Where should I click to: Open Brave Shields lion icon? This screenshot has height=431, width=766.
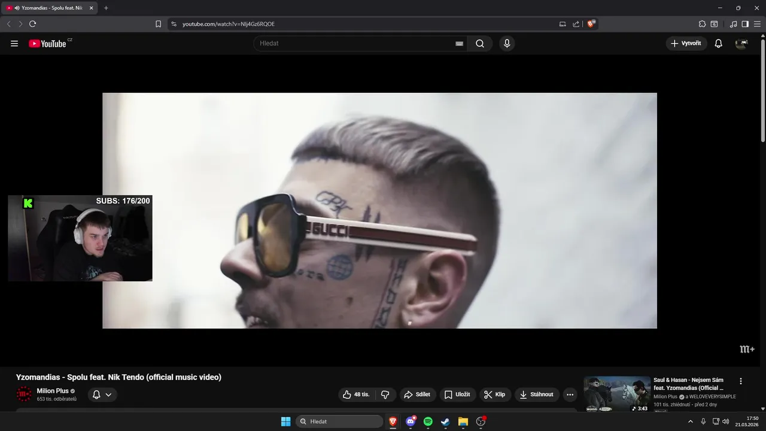pyautogui.click(x=591, y=24)
